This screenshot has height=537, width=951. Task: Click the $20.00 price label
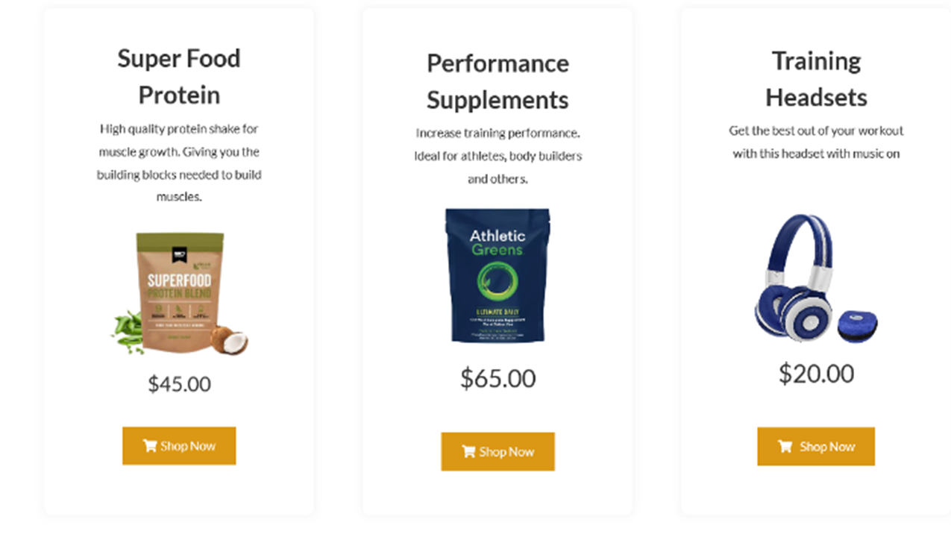point(816,373)
